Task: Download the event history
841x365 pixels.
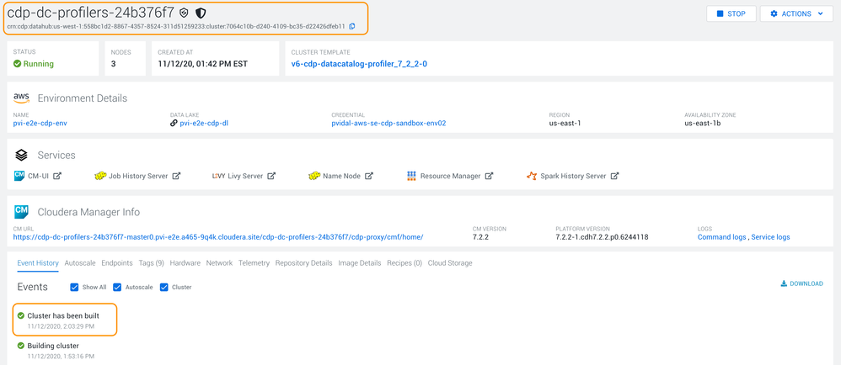Action: (x=801, y=283)
